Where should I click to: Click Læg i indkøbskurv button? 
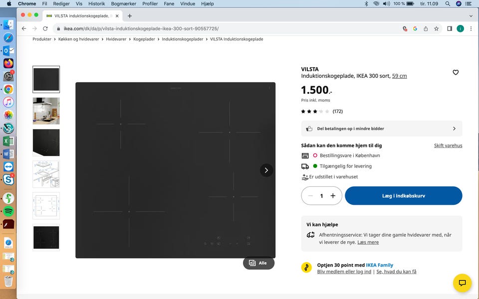(404, 195)
